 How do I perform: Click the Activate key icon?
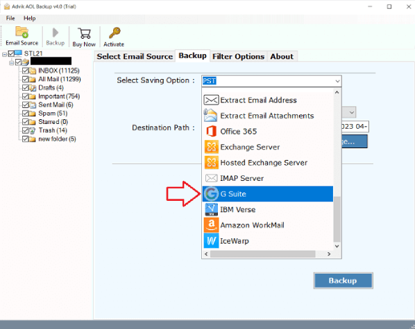pos(115,33)
